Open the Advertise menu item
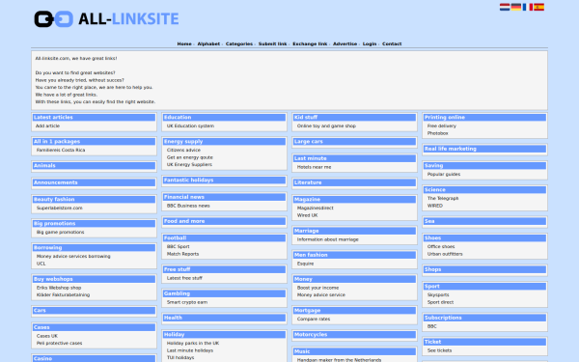Viewport: 579px width, 362px height. [345, 44]
